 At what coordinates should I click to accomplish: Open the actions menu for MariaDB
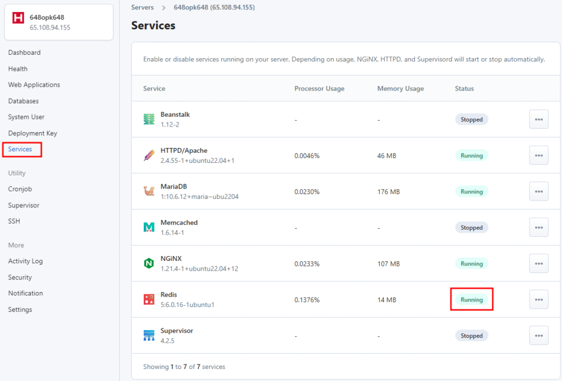539,191
